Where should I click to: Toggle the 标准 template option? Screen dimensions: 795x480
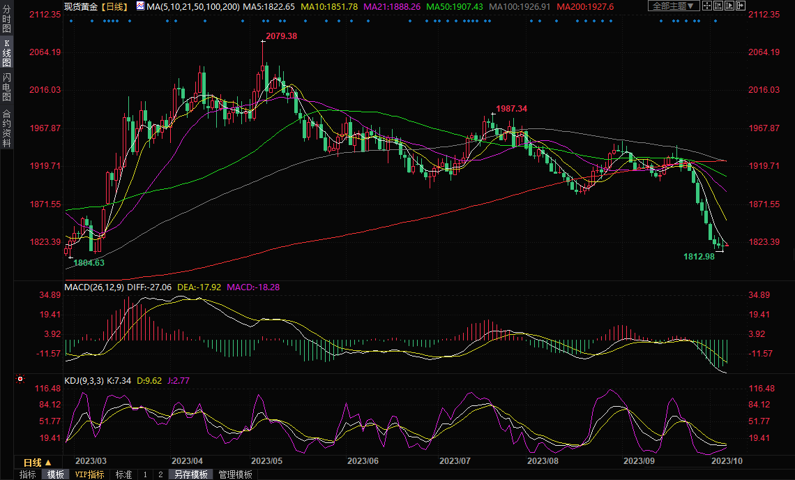(x=123, y=474)
